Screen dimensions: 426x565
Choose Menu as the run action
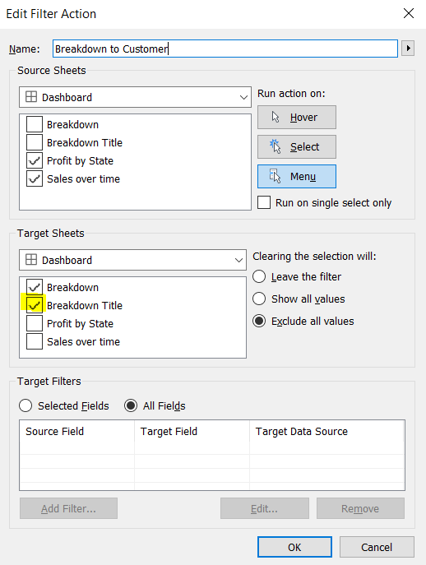[x=297, y=176]
